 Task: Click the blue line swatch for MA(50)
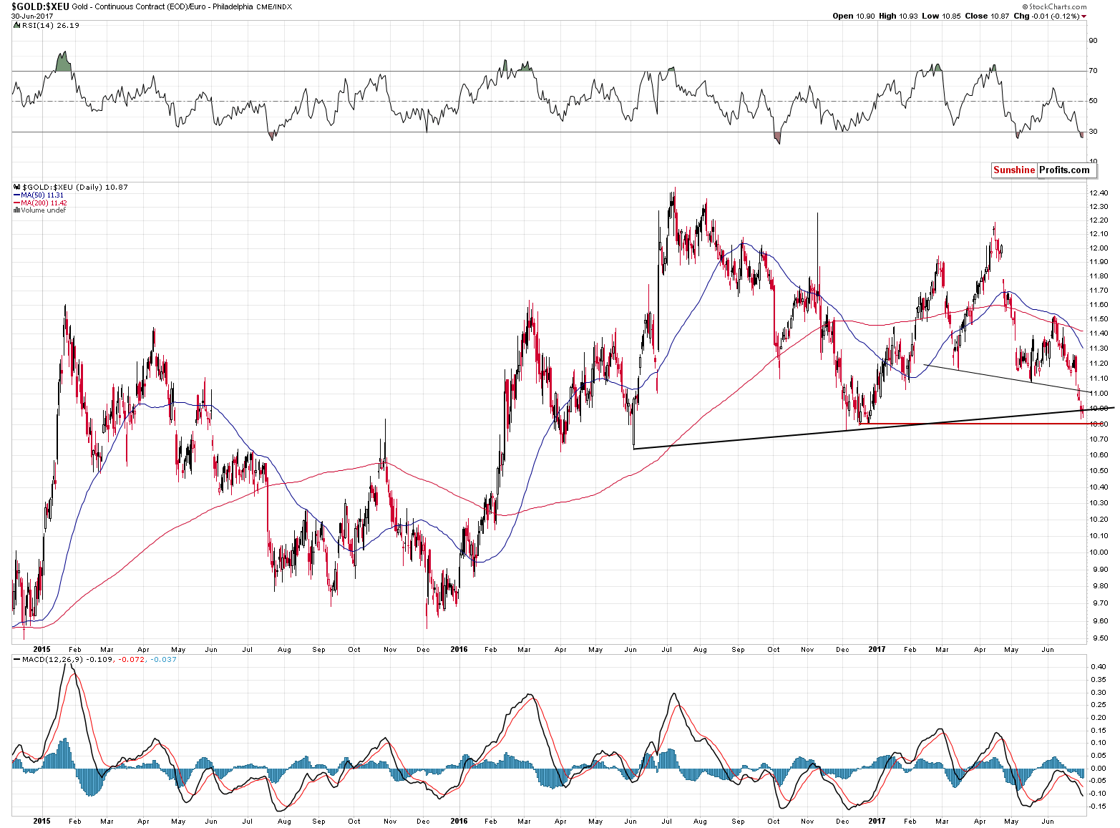pyautogui.click(x=16, y=195)
